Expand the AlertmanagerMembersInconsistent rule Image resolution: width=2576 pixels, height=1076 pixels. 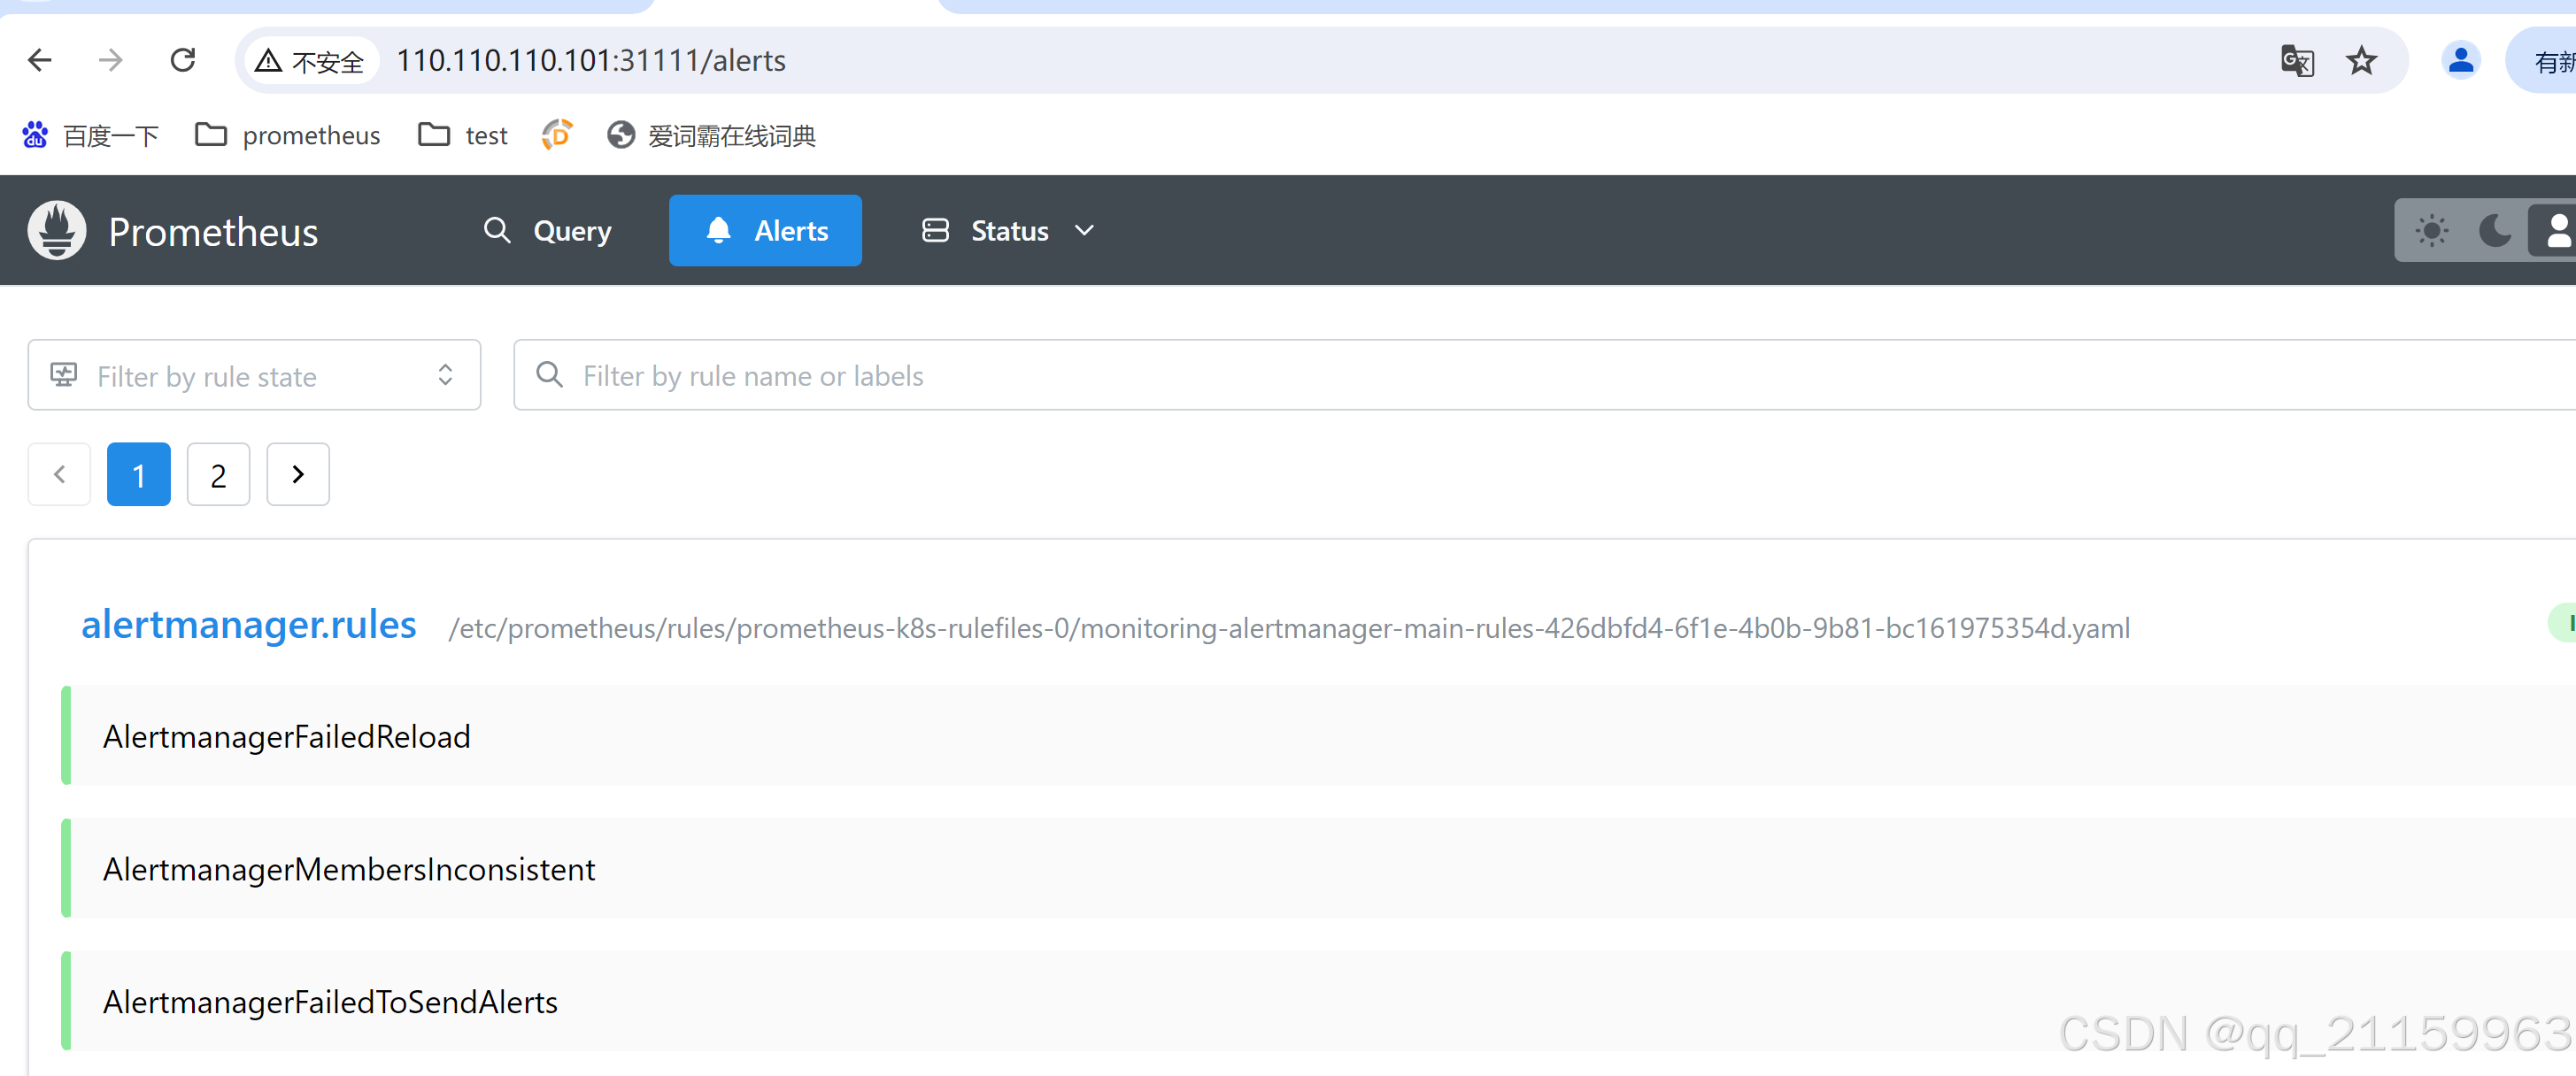tap(1318, 869)
